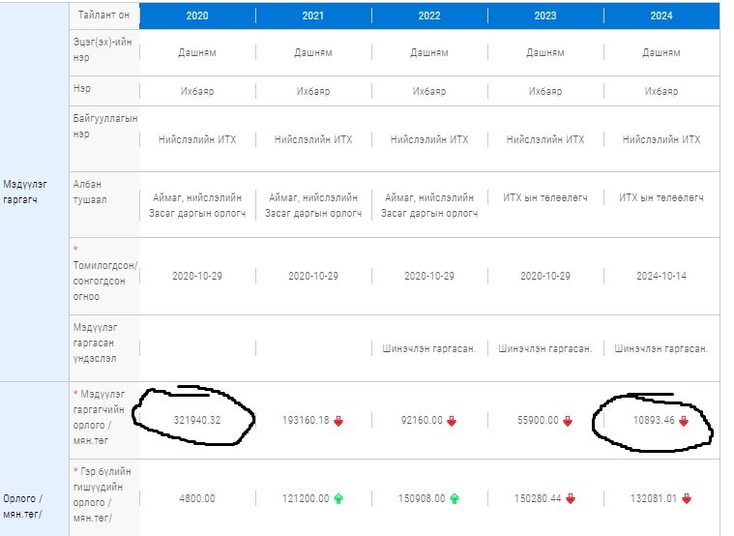Choose the 2024 year column header
The width and height of the screenshot is (734, 536).
coord(661,16)
